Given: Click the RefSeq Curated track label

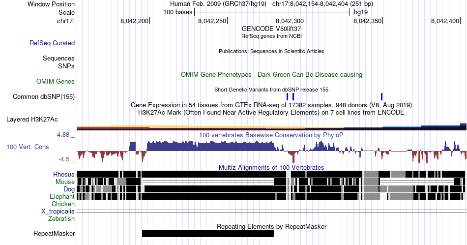Looking at the screenshot, I should tap(52, 43).
